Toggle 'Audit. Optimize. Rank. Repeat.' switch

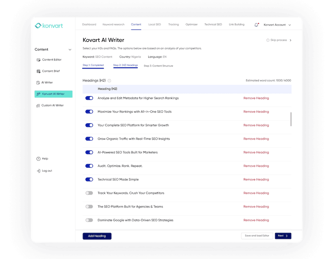pyautogui.click(x=89, y=166)
